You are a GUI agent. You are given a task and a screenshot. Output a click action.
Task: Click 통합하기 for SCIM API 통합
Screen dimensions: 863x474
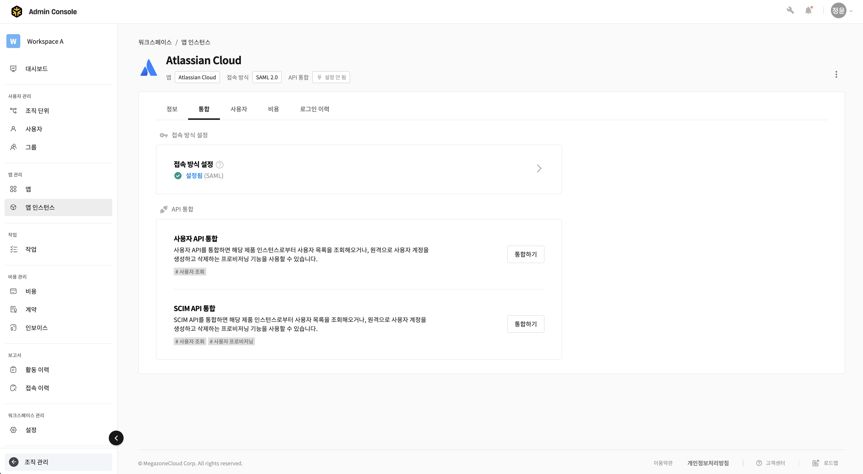tap(526, 324)
